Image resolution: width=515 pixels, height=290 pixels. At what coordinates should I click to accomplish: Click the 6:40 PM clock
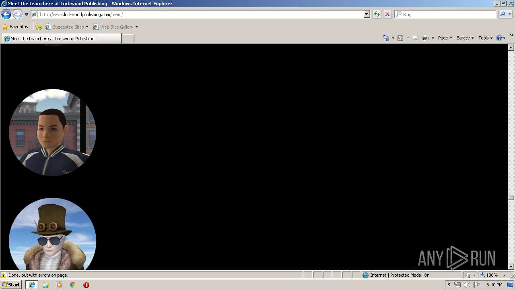tap(494, 285)
